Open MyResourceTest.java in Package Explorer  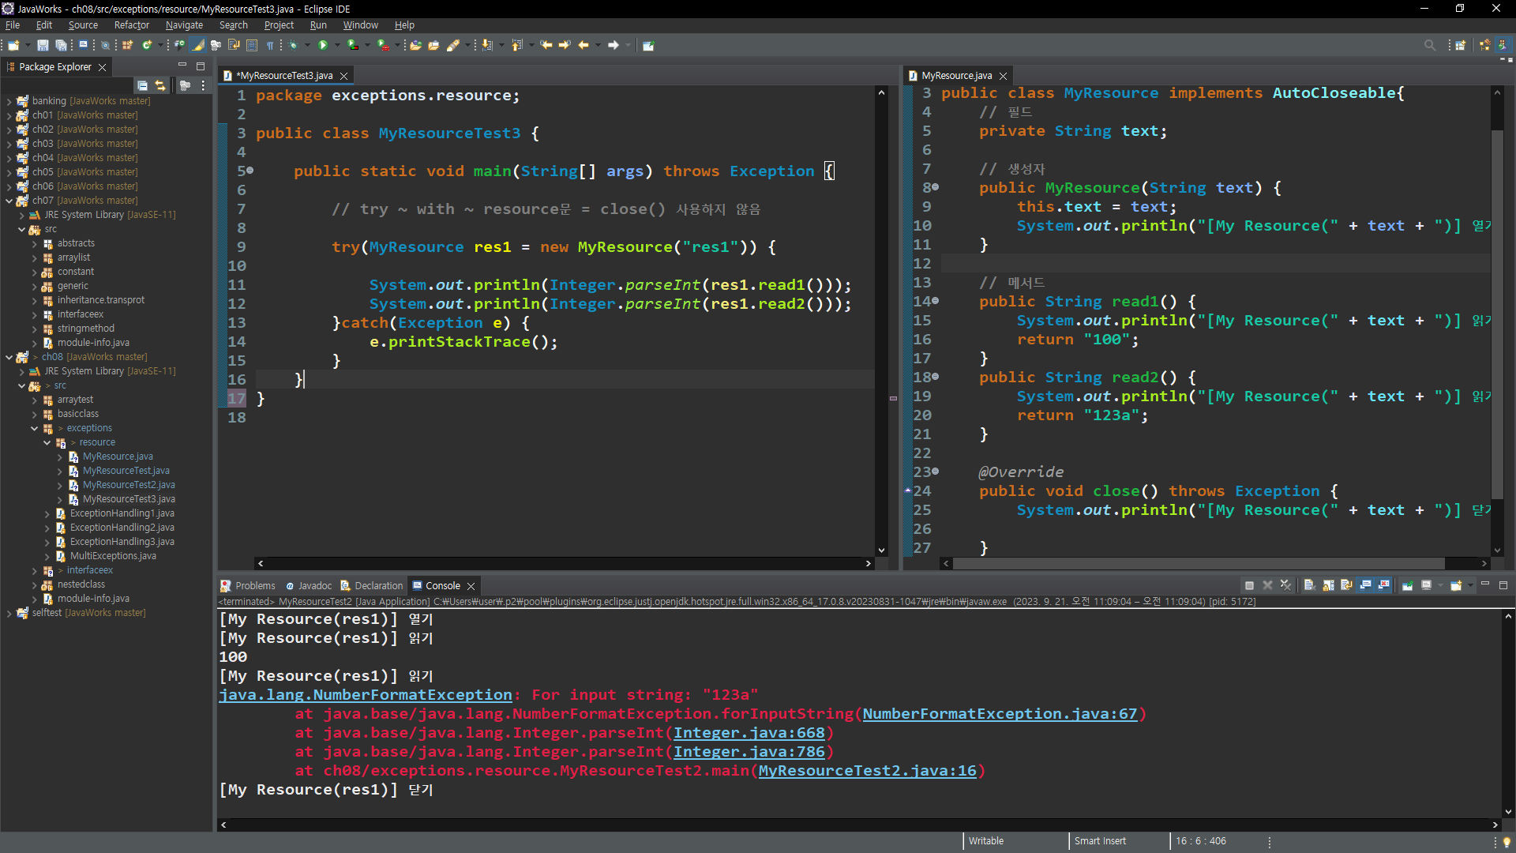(126, 471)
